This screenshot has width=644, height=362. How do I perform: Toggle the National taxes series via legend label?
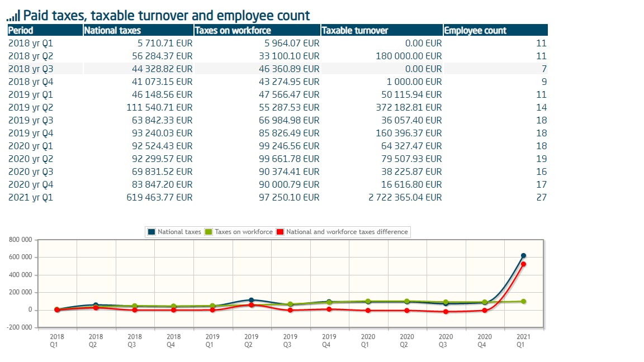coord(179,232)
